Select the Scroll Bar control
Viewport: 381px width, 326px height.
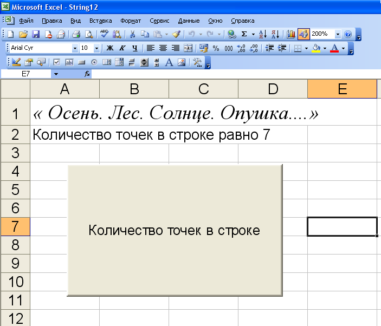pos(144,62)
